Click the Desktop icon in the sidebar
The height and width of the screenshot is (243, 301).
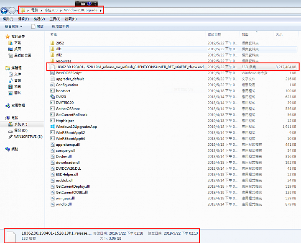coord(10,49)
